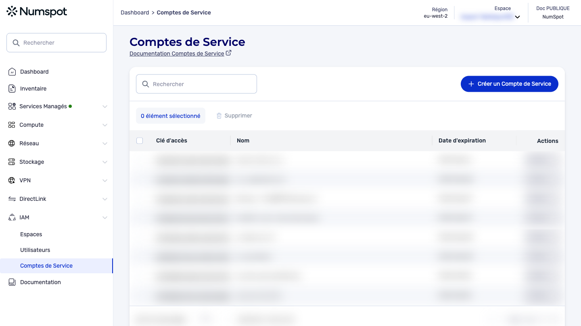
Task: Expand the Compute section chevron
Action: click(x=105, y=125)
